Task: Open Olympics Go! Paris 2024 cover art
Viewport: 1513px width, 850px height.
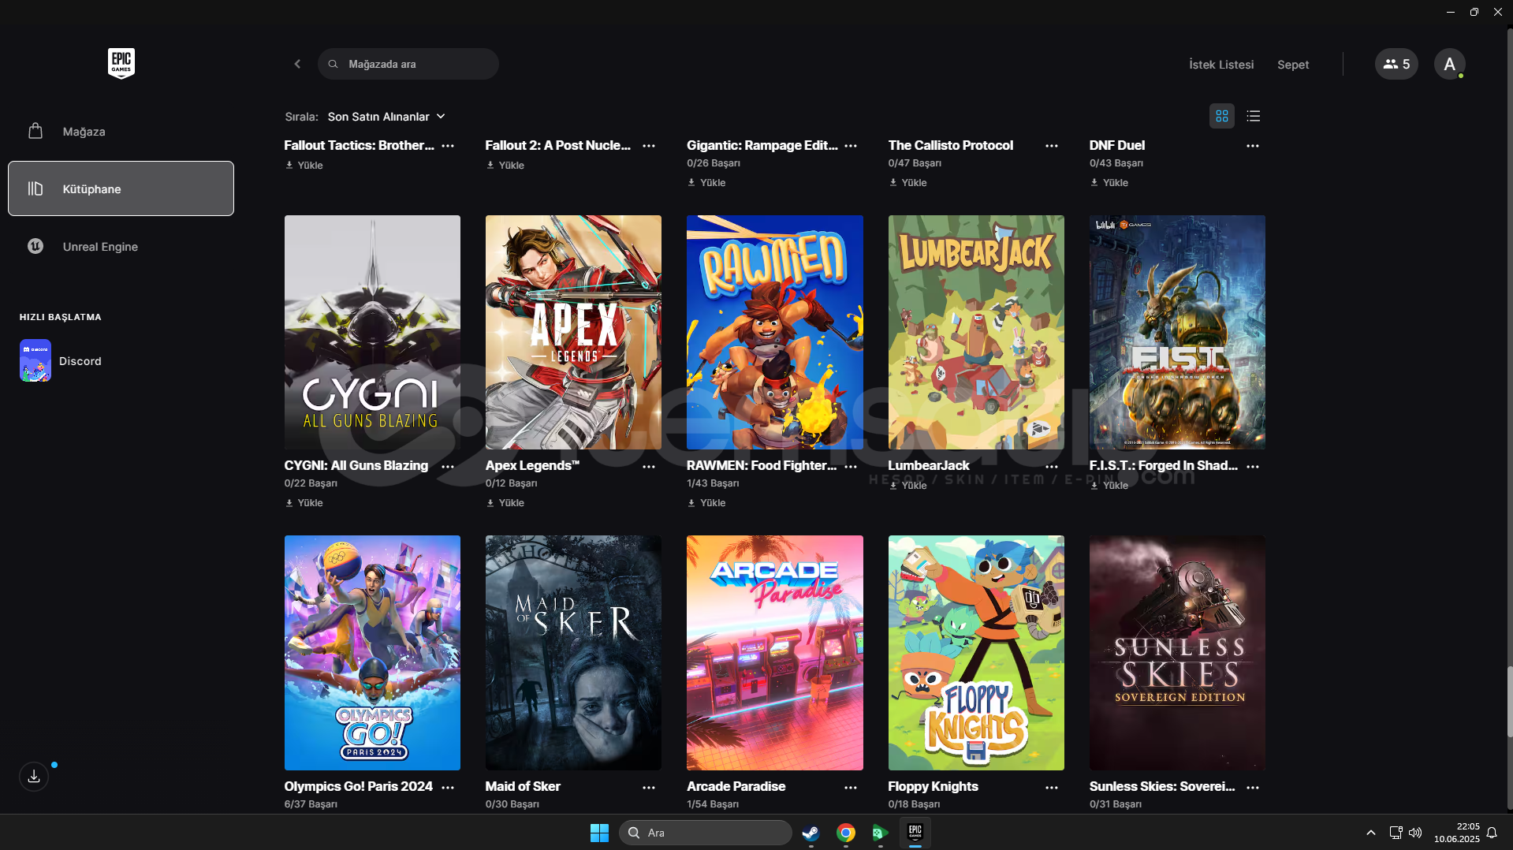Action: pos(372,653)
